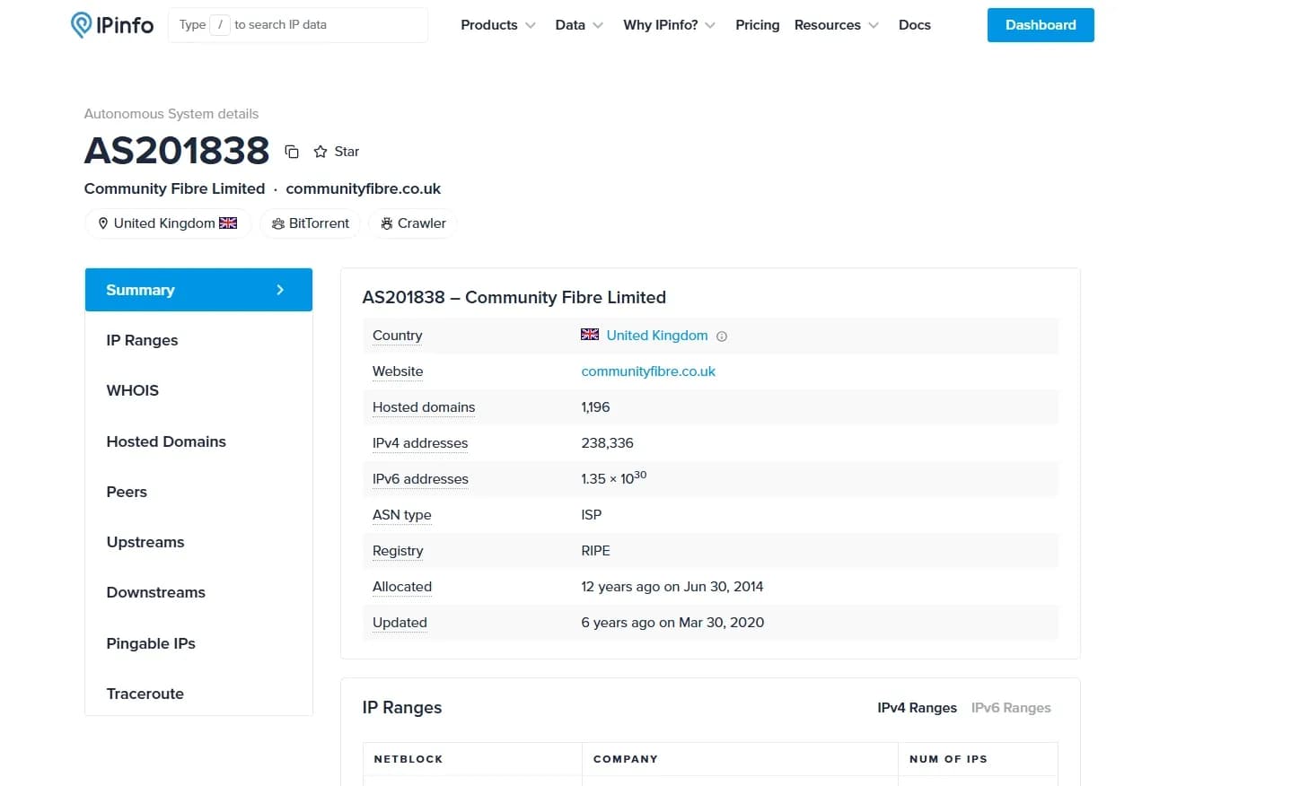Click the BitTorrent tag
This screenshot has width=1300, height=786.
(310, 223)
